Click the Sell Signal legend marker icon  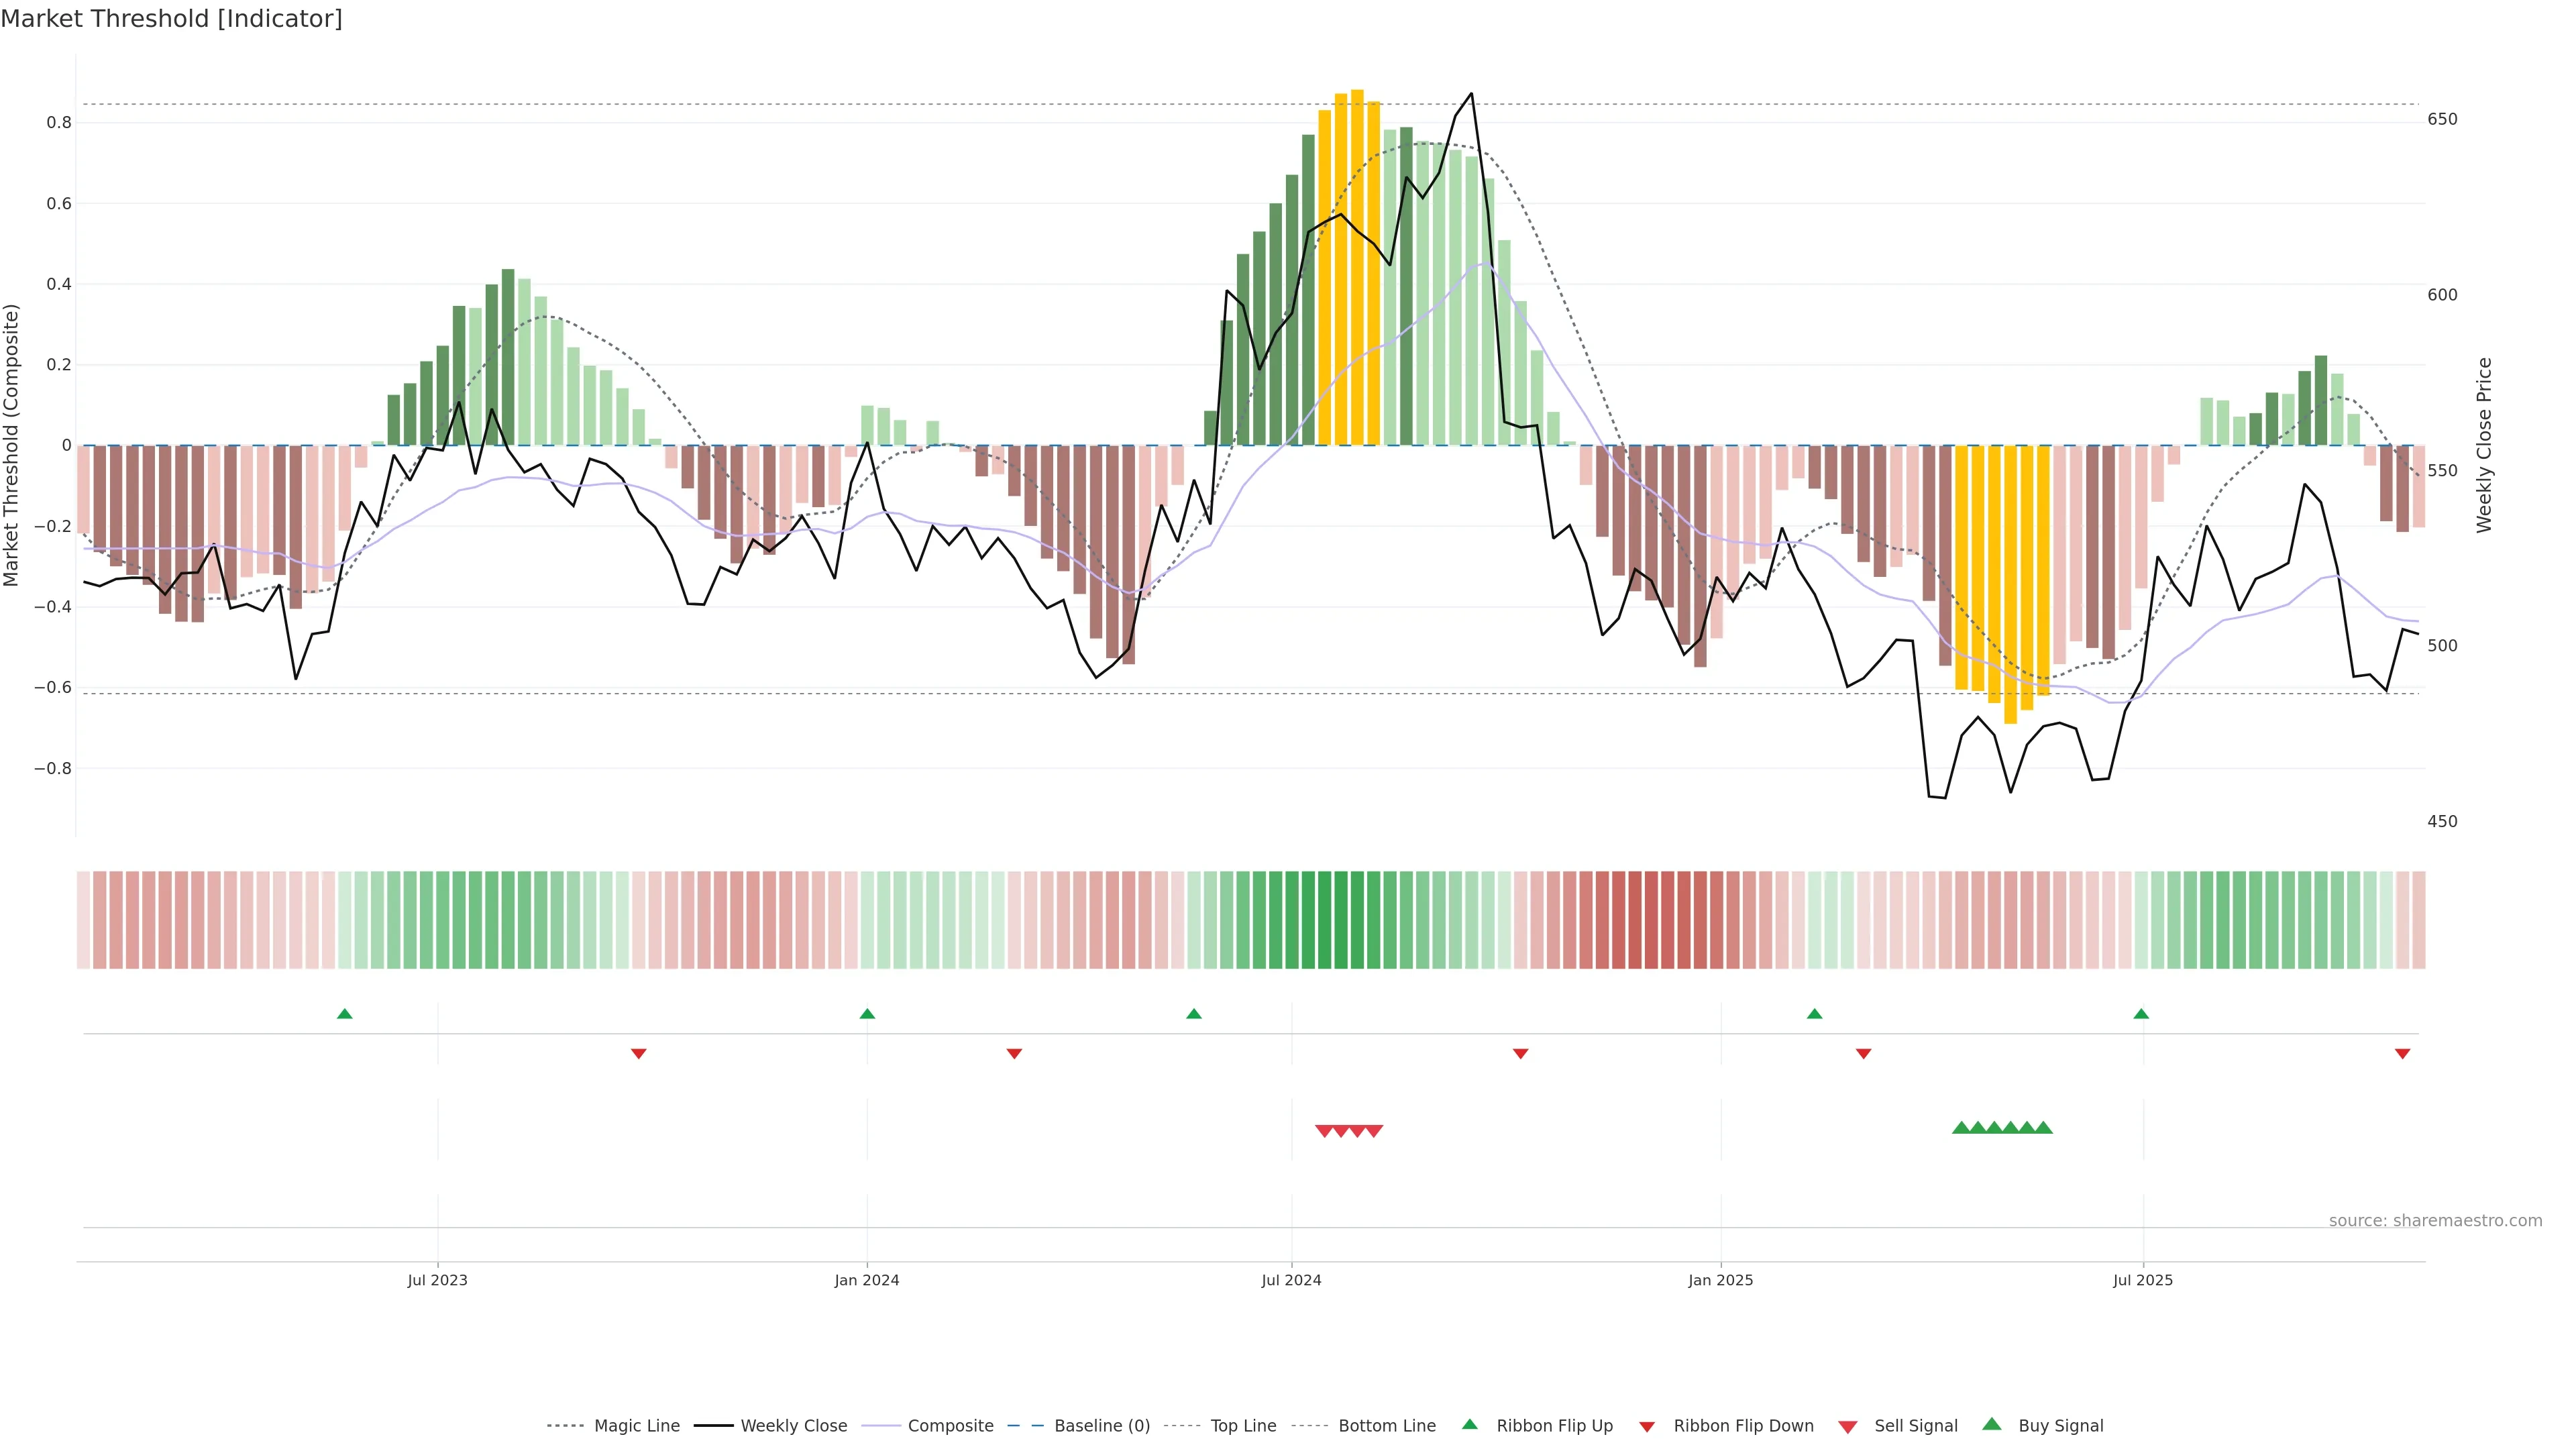(x=1848, y=1427)
